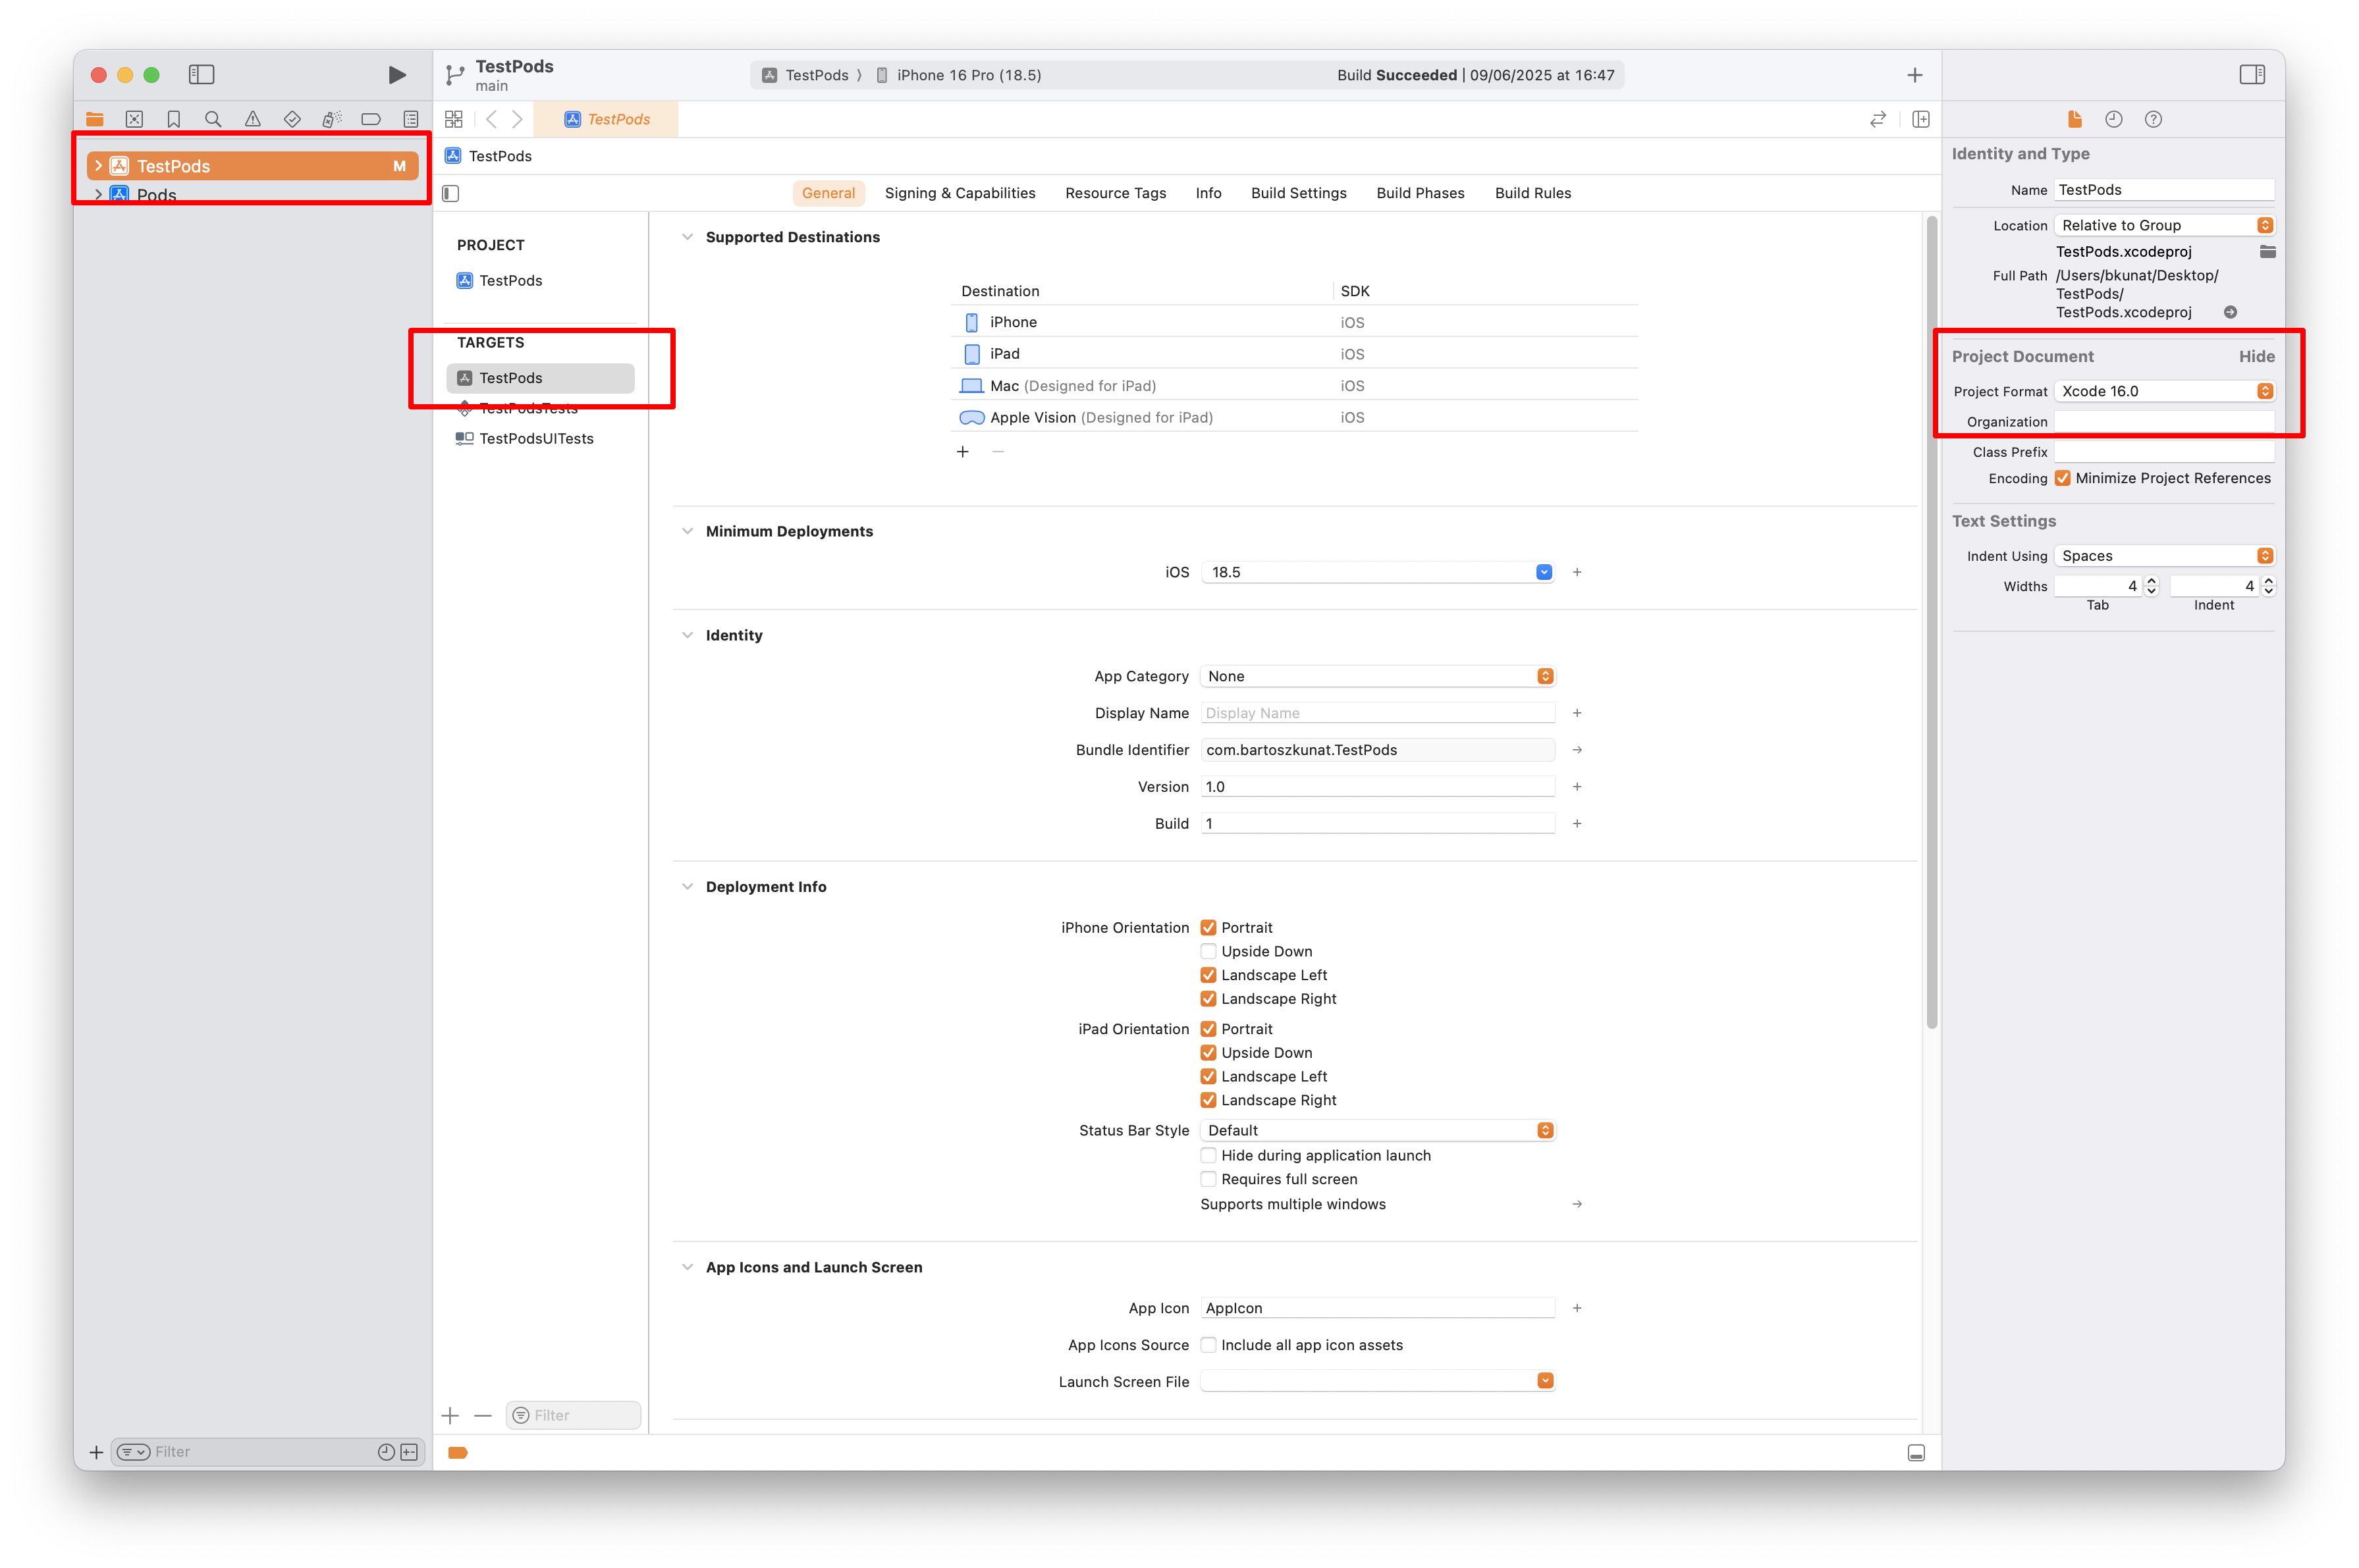The width and height of the screenshot is (2359, 1568).
Task: Open the Bookmark navigator
Action: click(174, 119)
